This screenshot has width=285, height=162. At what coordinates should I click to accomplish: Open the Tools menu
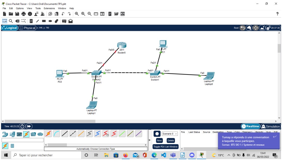click(x=38, y=8)
